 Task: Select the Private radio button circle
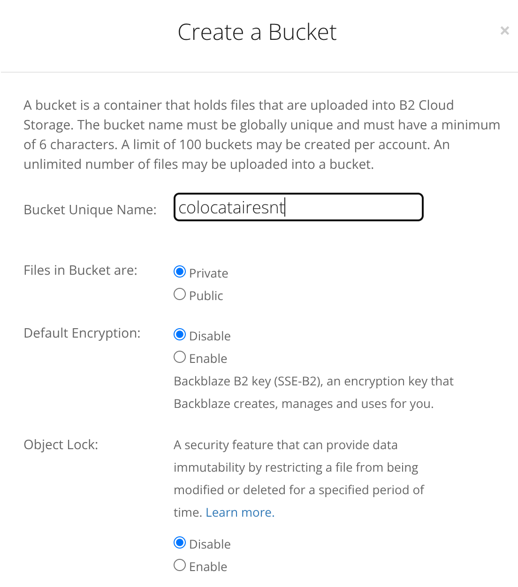pos(180,272)
